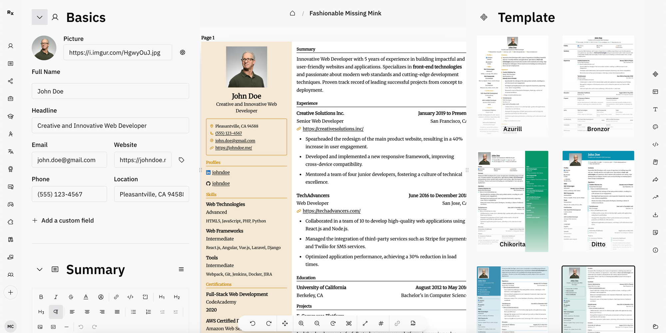The image size is (666, 333).
Task: Open Profiles section via share icon in left sidebar
Action: [x=11, y=81]
